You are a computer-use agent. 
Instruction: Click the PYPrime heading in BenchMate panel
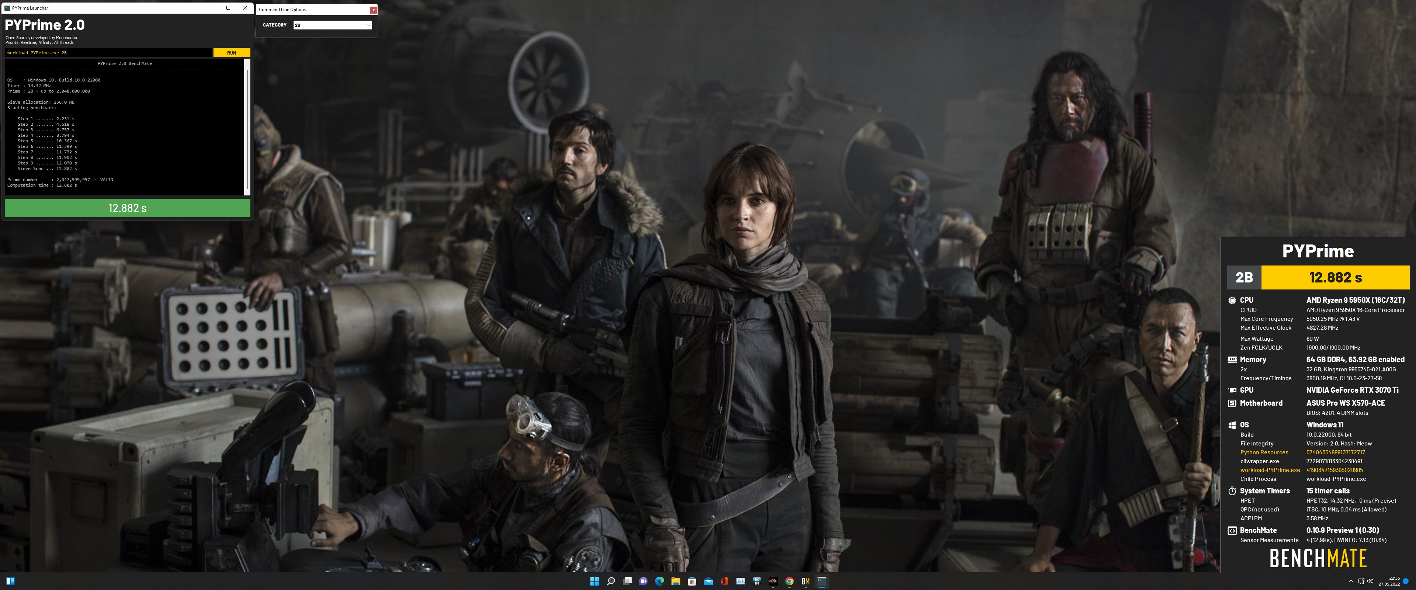tap(1318, 251)
